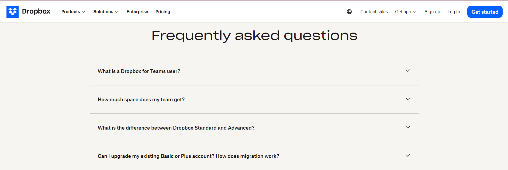Click the Get started button

(485, 12)
